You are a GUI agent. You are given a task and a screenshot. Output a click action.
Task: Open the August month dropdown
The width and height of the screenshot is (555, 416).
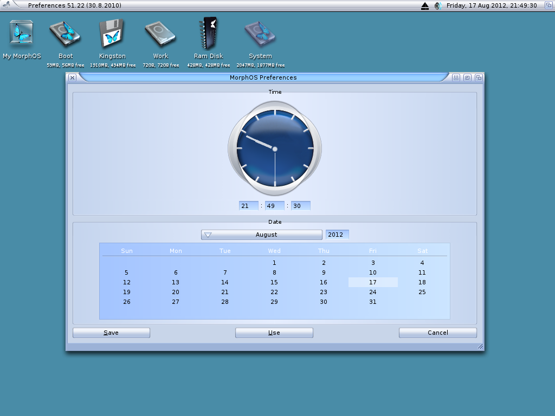coord(262,235)
